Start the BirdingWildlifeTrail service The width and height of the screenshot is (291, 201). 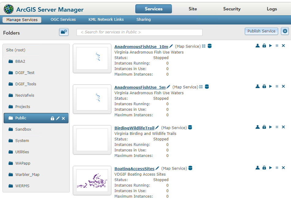click(270, 127)
